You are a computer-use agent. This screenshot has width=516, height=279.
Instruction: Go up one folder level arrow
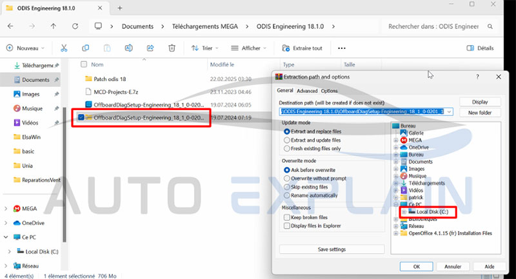(54, 26)
